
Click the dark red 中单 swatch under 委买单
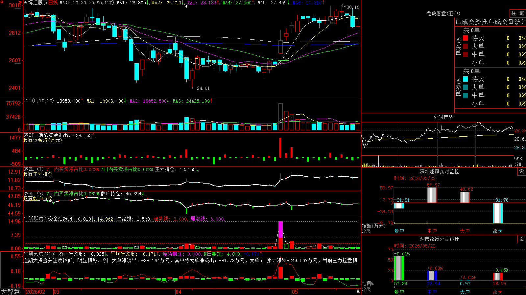tap(466, 54)
